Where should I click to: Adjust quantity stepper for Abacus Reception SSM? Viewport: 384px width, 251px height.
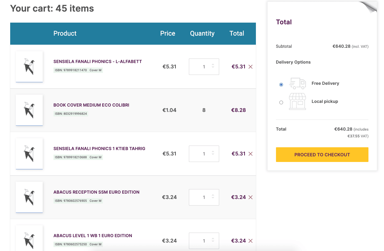click(x=213, y=197)
